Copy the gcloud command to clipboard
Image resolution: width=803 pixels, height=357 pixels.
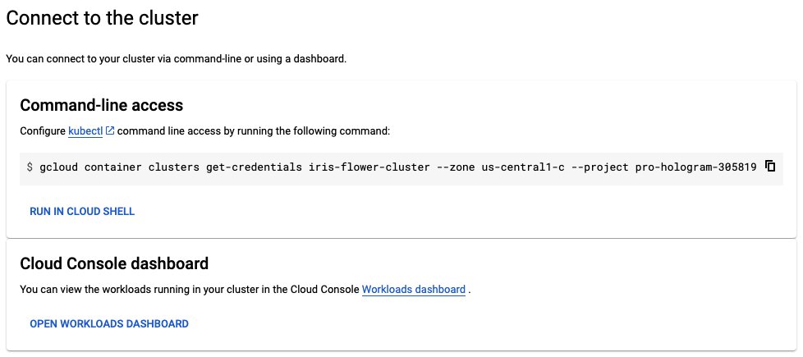click(x=770, y=166)
